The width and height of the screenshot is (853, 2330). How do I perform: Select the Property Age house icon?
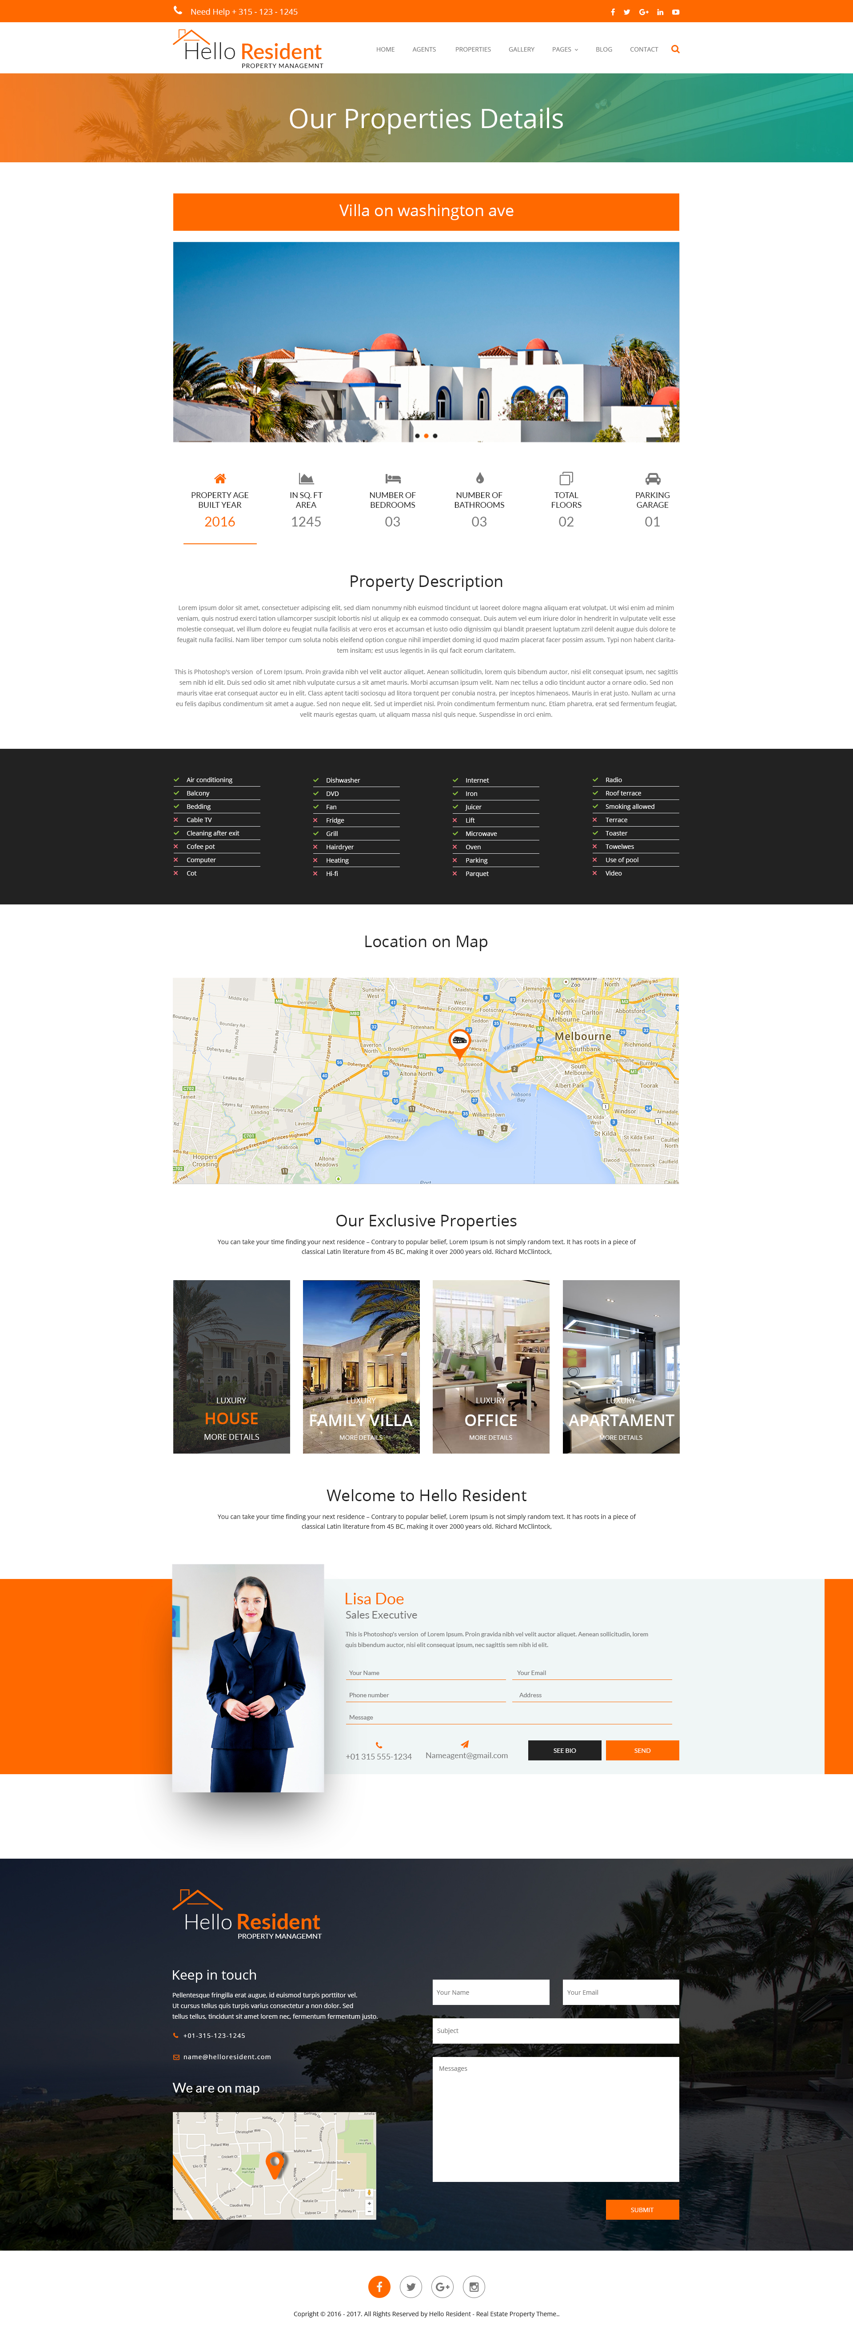pos(219,478)
